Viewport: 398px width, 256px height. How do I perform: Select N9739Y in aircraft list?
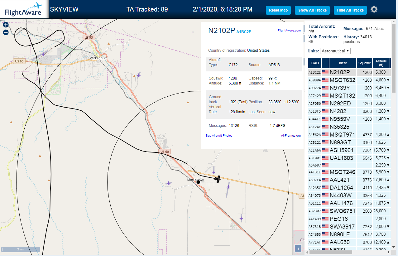click(340, 88)
